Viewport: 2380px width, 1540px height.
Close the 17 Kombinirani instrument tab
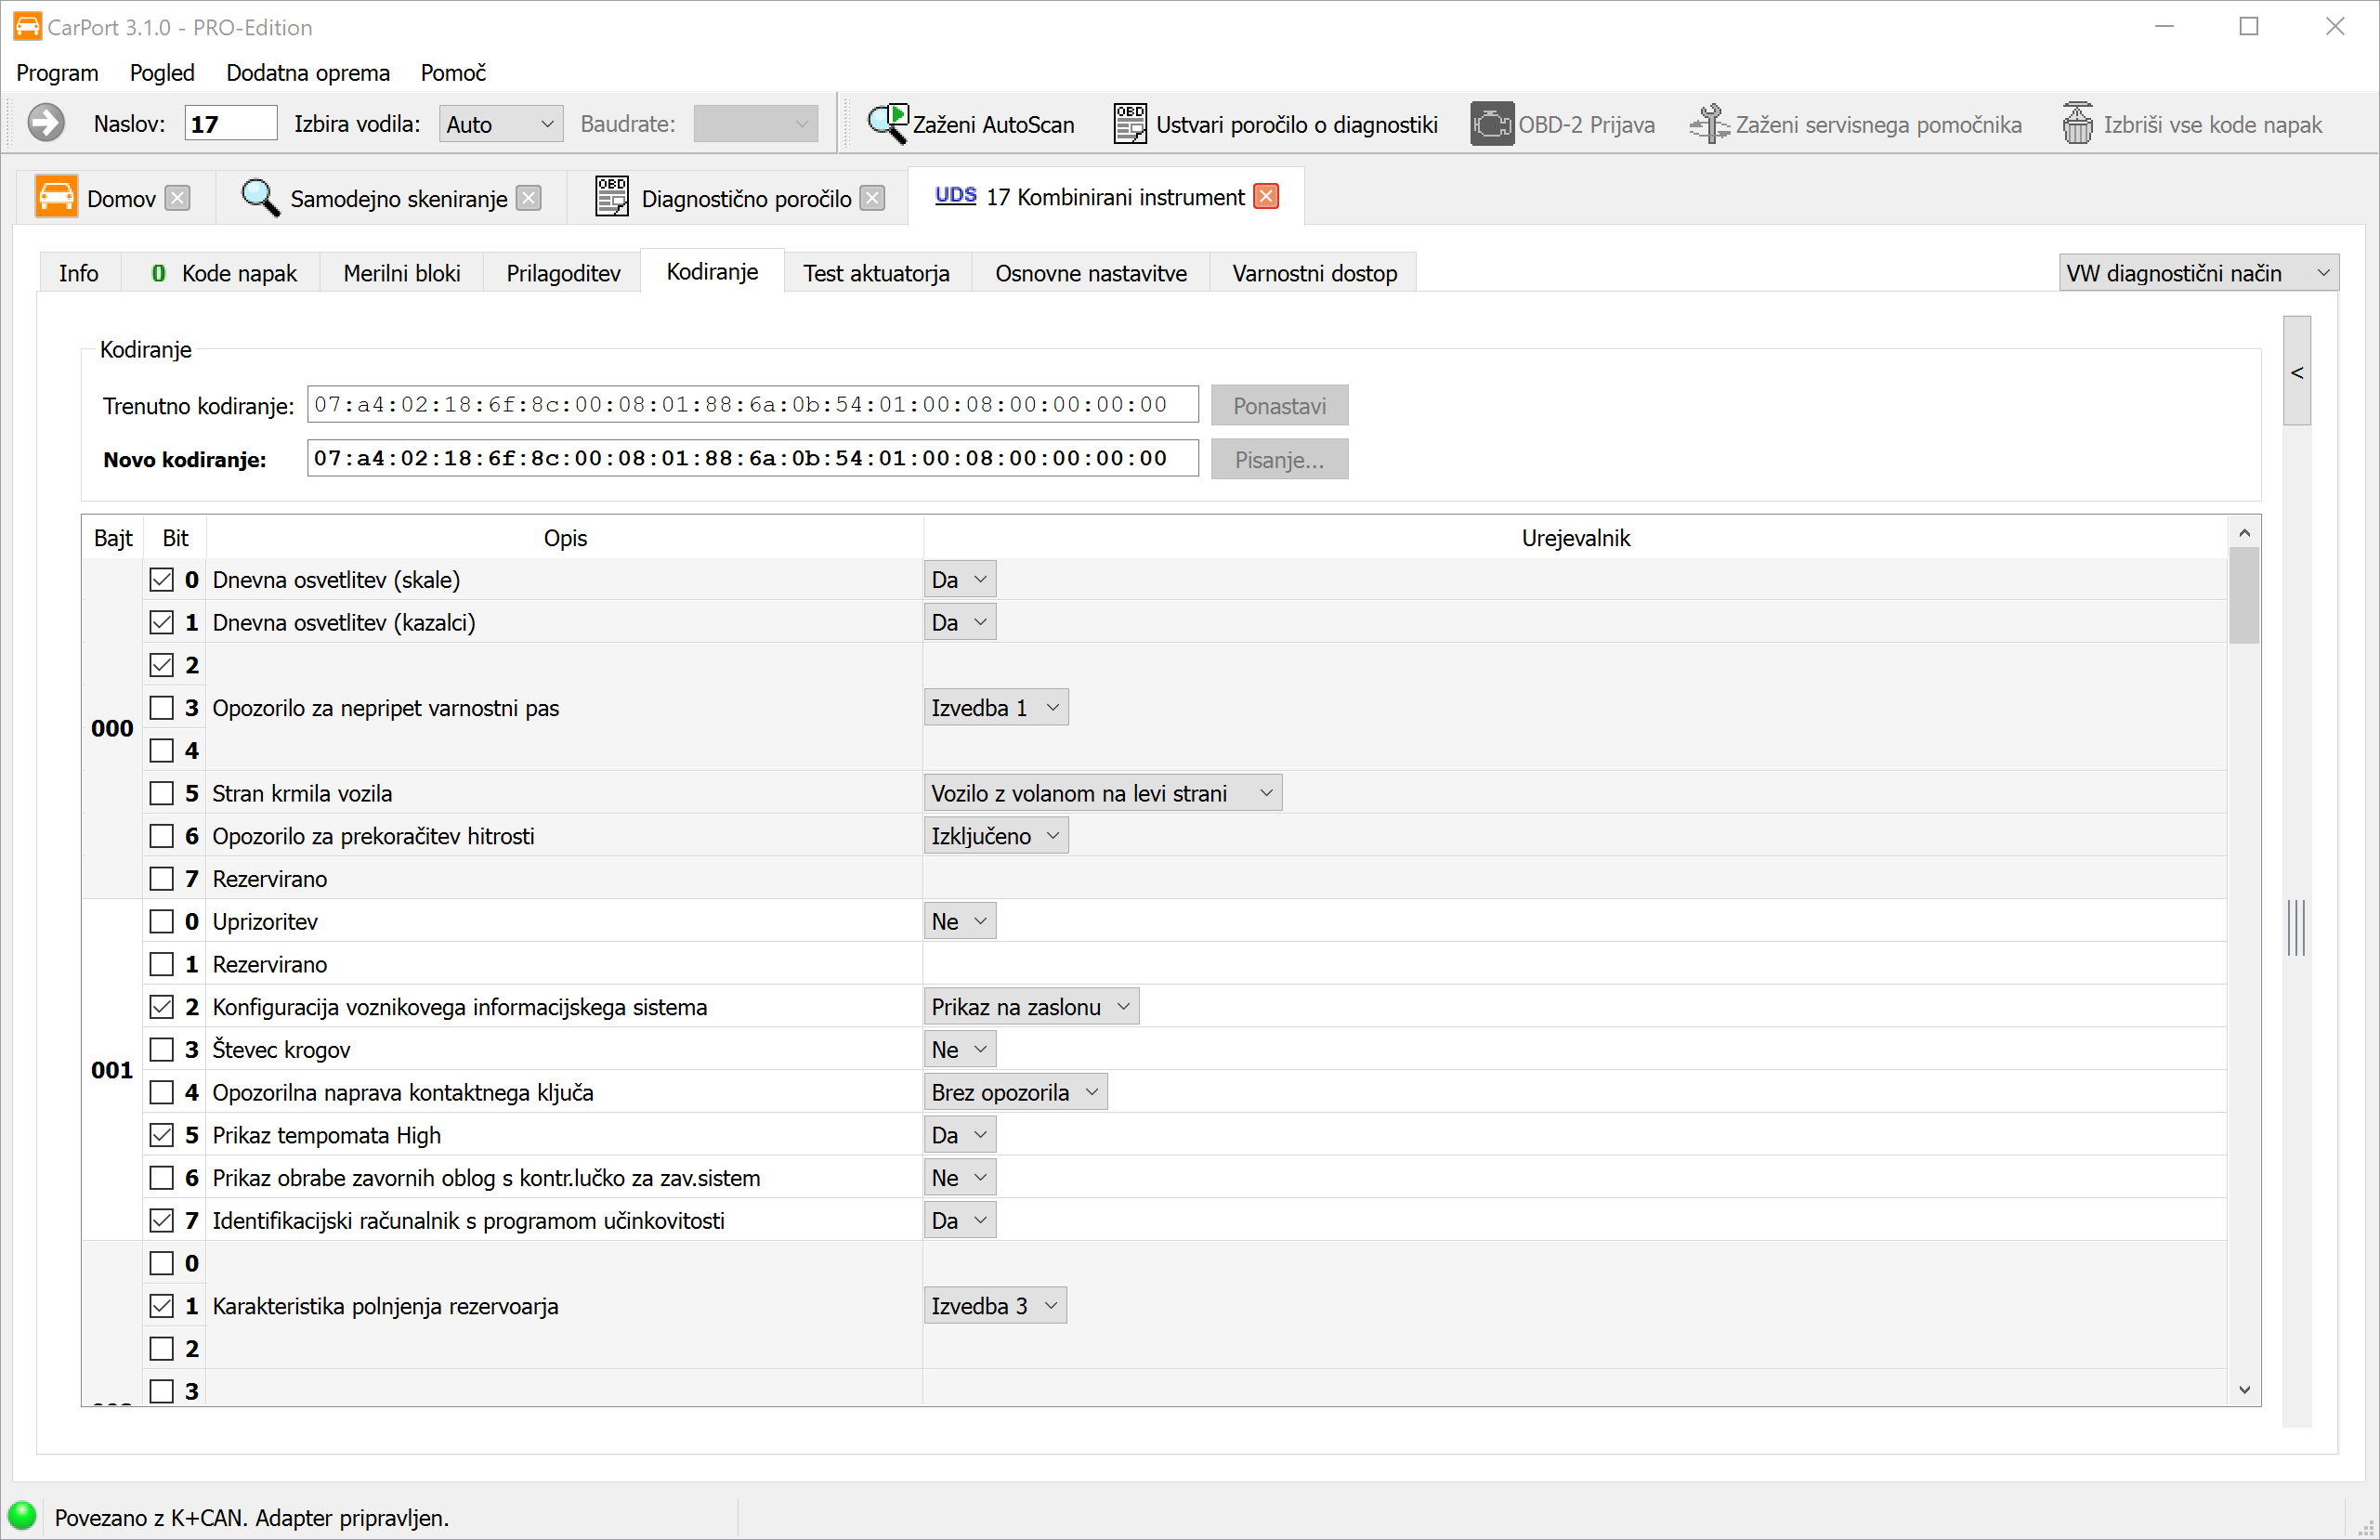pos(1266,197)
